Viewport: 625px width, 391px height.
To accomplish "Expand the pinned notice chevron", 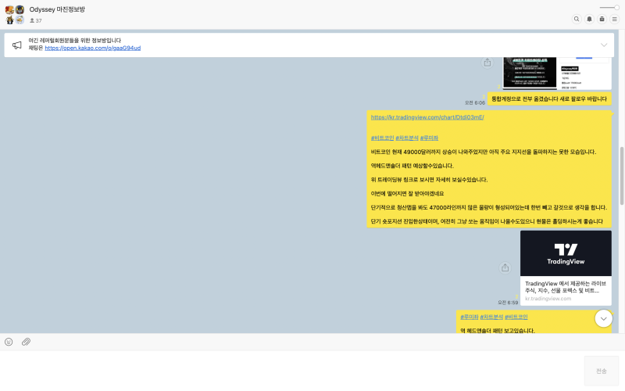I will coord(604,45).
